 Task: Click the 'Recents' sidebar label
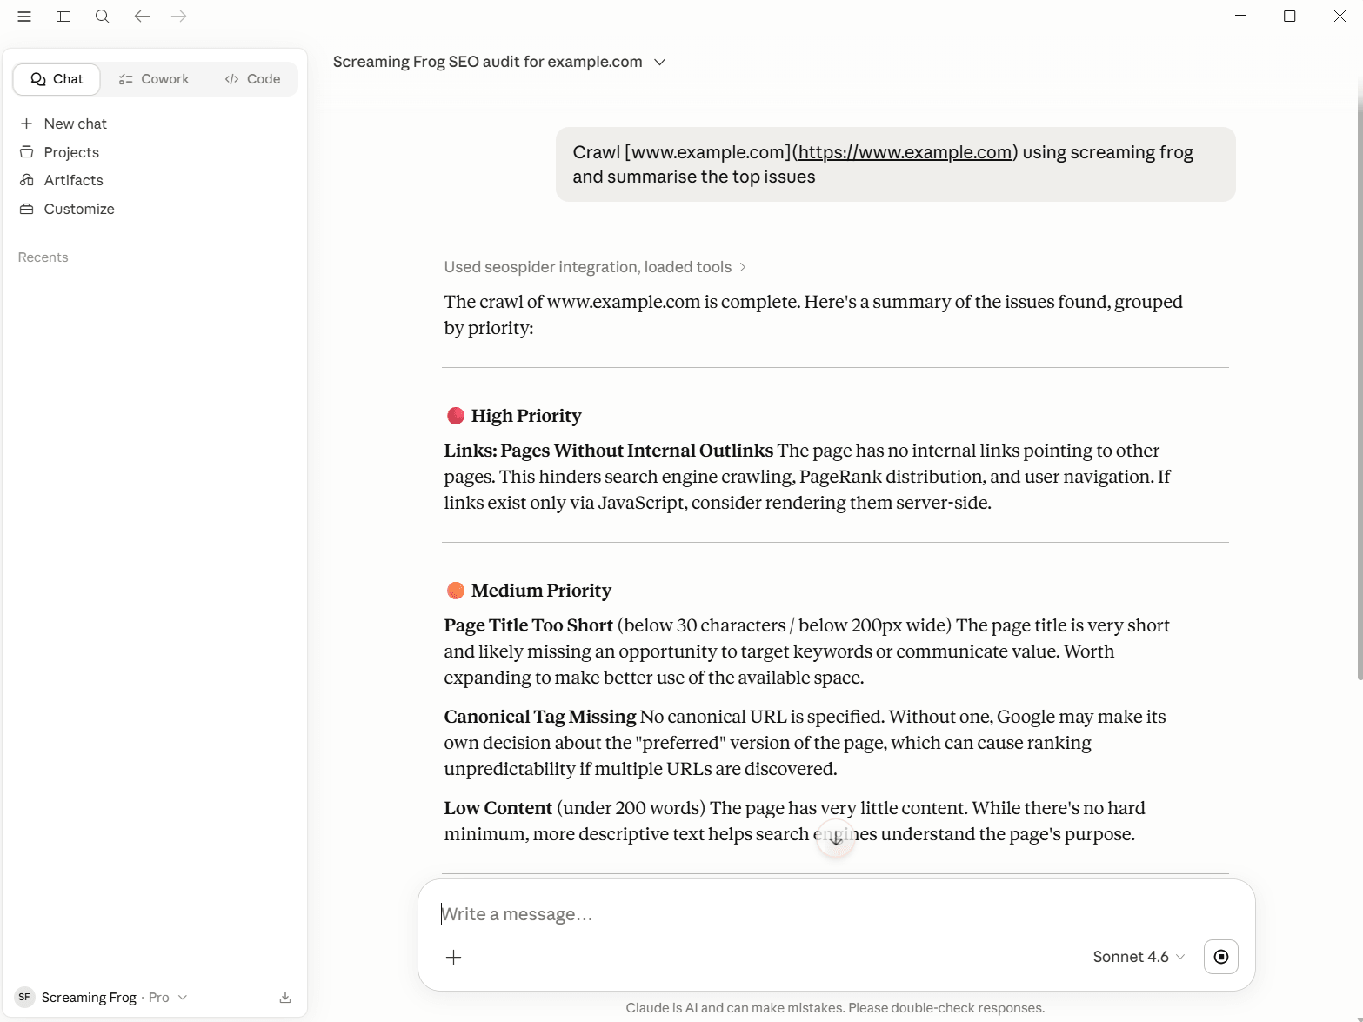[x=43, y=257]
